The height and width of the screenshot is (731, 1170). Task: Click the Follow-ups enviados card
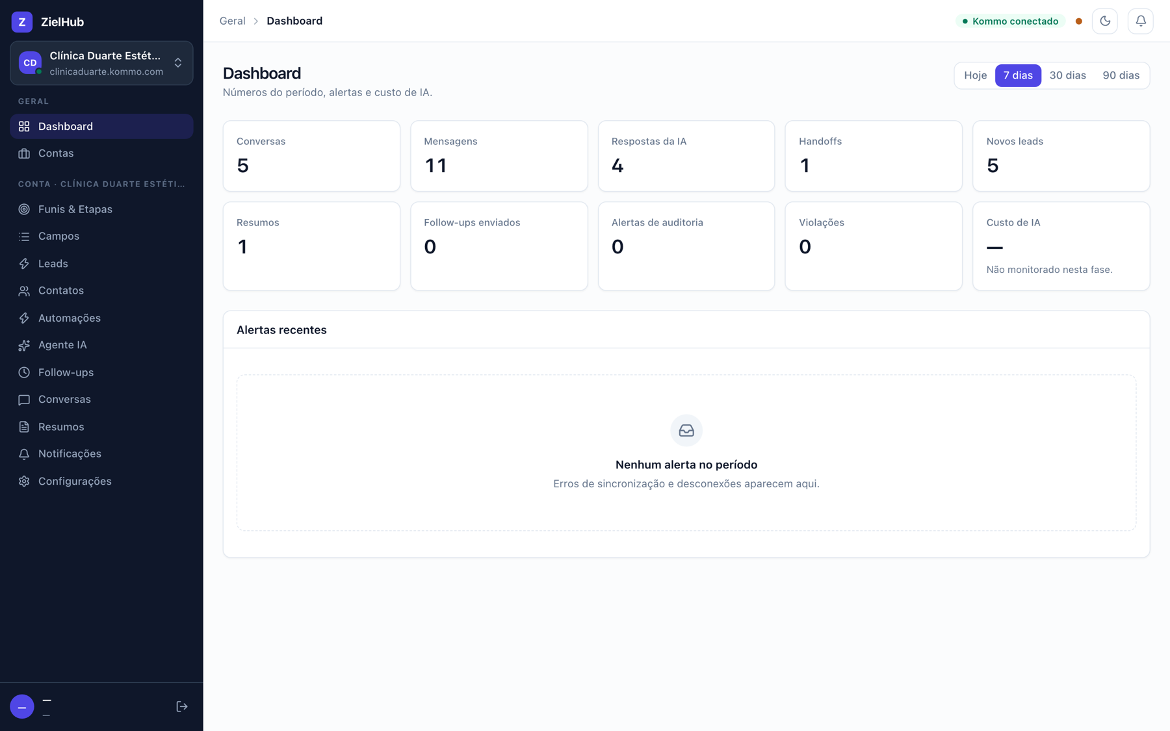click(499, 246)
